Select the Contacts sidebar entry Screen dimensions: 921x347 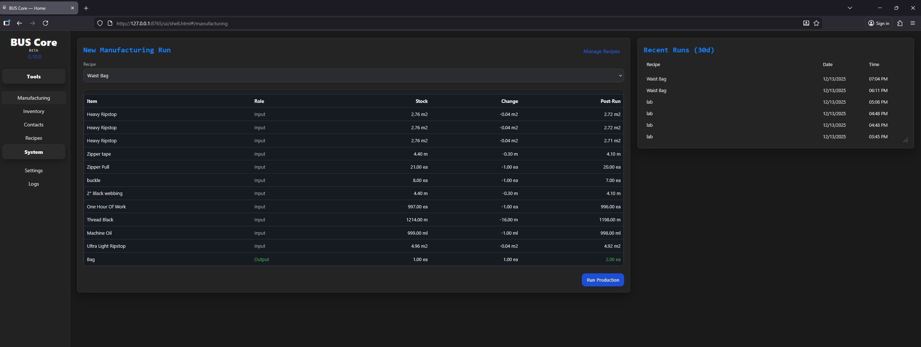34,125
